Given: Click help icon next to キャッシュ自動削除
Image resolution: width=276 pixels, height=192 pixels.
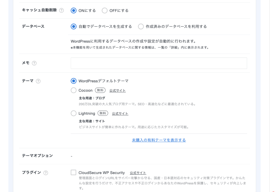Looking at the screenshot, I should click(61, 10).
